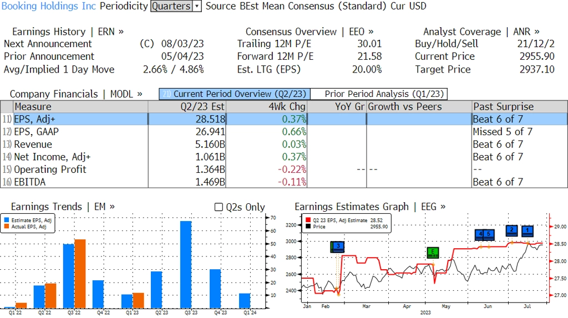568x318 pixels.
Task: Click the Operating Profit 4Wk Chg -0.22%
Action: tap(292, 170)
